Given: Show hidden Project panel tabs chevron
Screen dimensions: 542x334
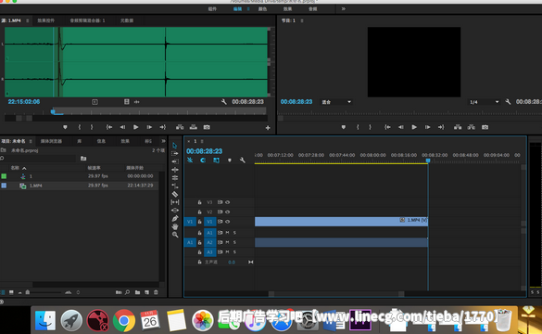Looking at the screenshot, I should point(163,141).
